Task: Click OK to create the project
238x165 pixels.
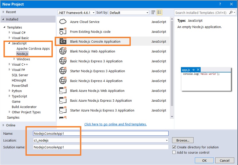Action: point(204,160)
